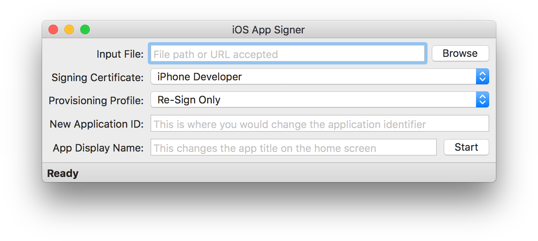Click the empty status bar beside Ready

[x=278, y=173]
